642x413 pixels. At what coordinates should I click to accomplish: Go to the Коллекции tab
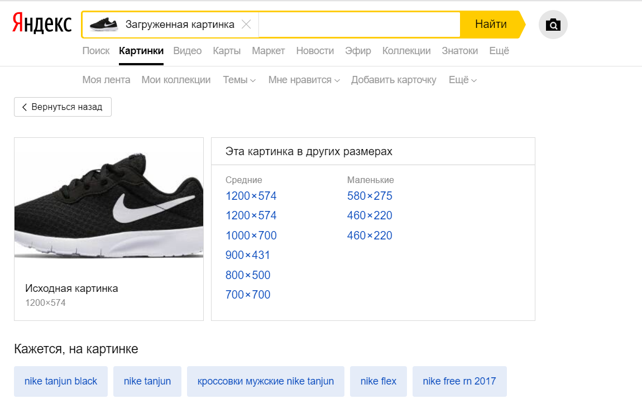click(406, 51)
